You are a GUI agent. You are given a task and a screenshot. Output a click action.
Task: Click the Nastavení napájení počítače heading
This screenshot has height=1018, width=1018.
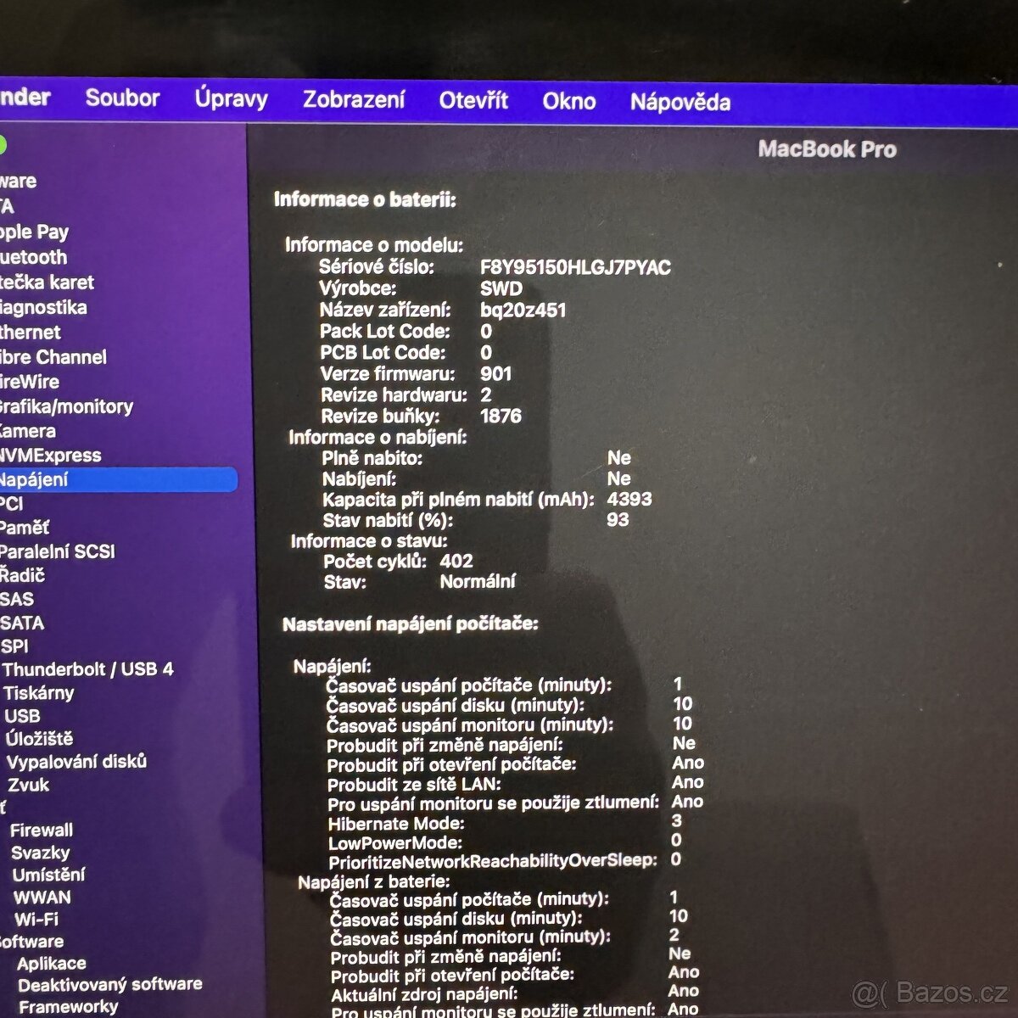pyautogui.click(x=411, y=624)
